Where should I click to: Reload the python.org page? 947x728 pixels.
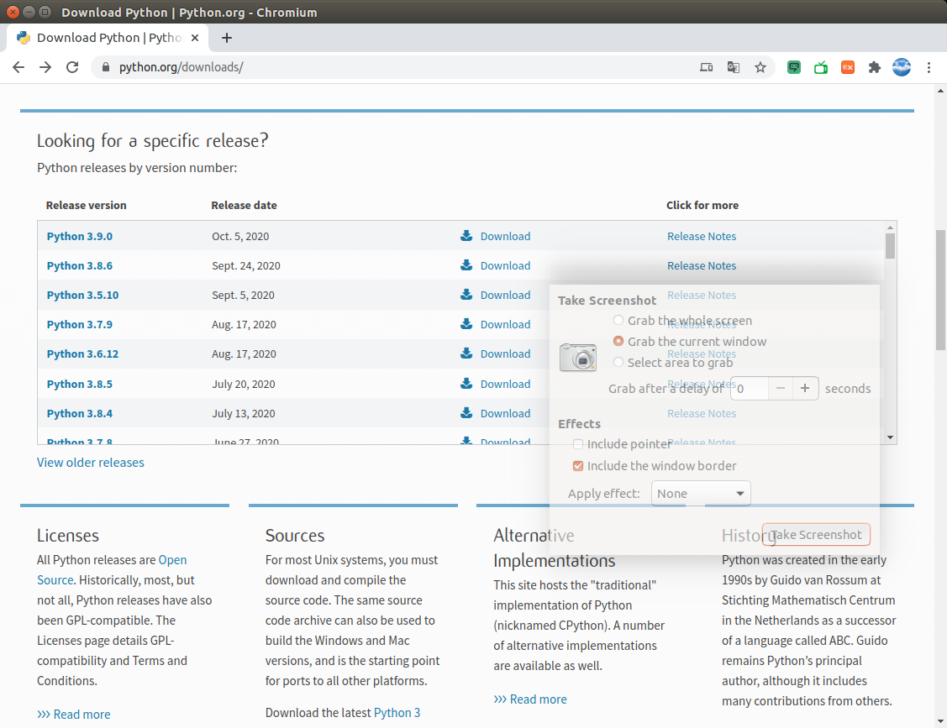coord(72,67)
